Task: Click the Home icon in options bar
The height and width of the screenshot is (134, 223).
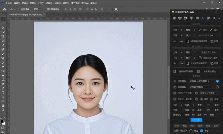Action: click(x=5, y=9)
